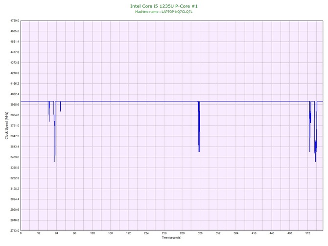
Task: Click the 2920.6 y-axis value
Action: pyautogui.click(x=15, y=210)
